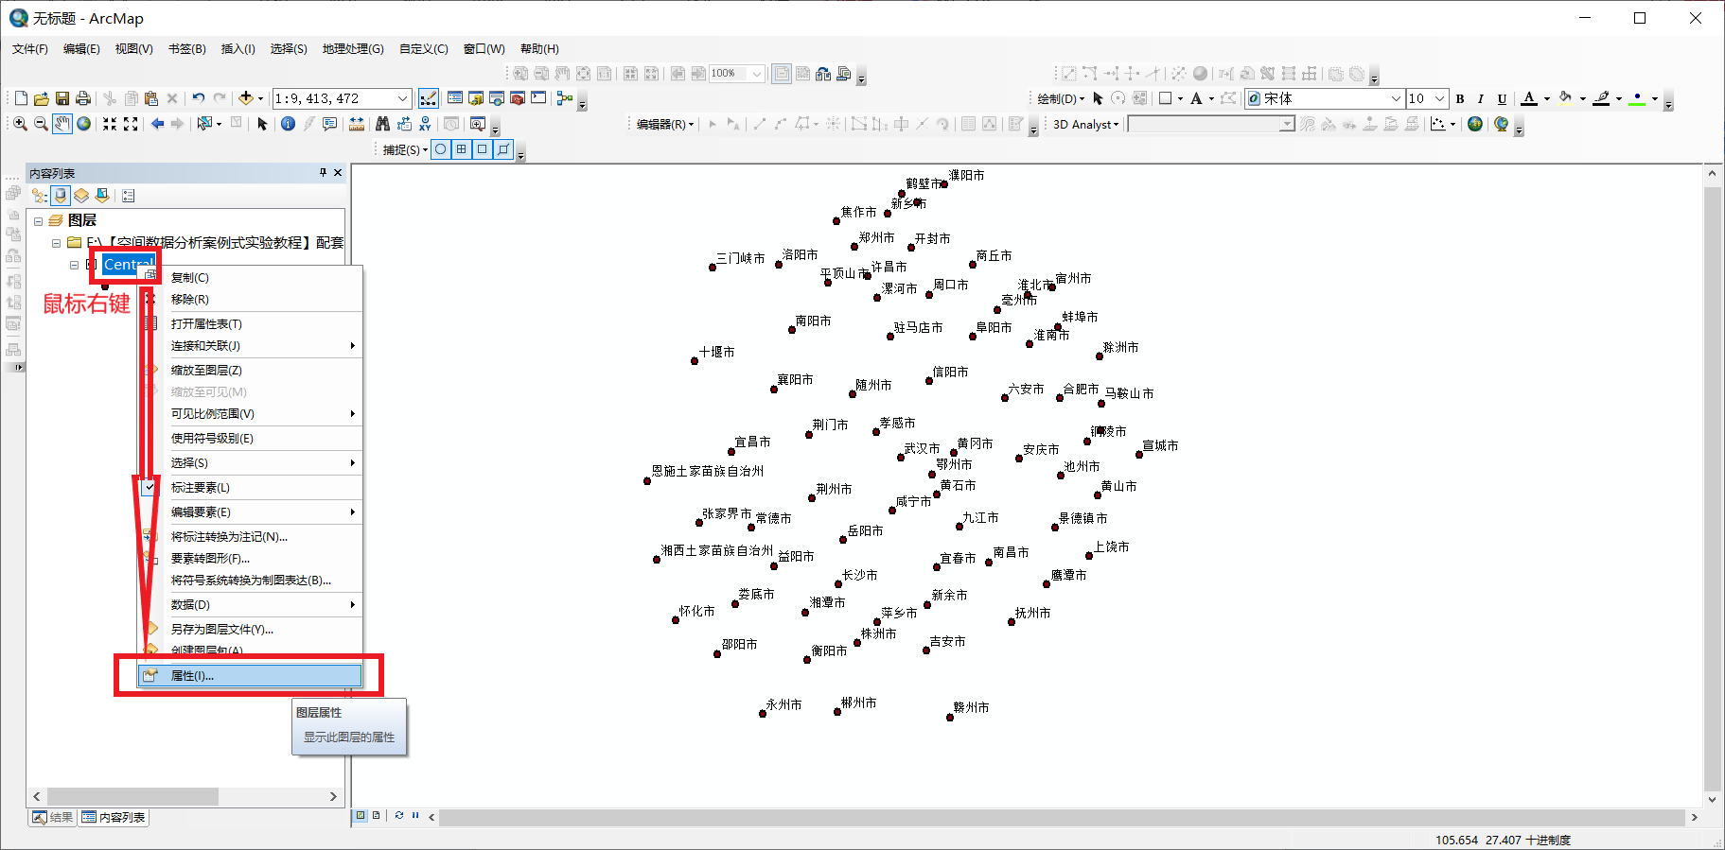
Task: Click the Add Data button
Action: pos(246,98)
